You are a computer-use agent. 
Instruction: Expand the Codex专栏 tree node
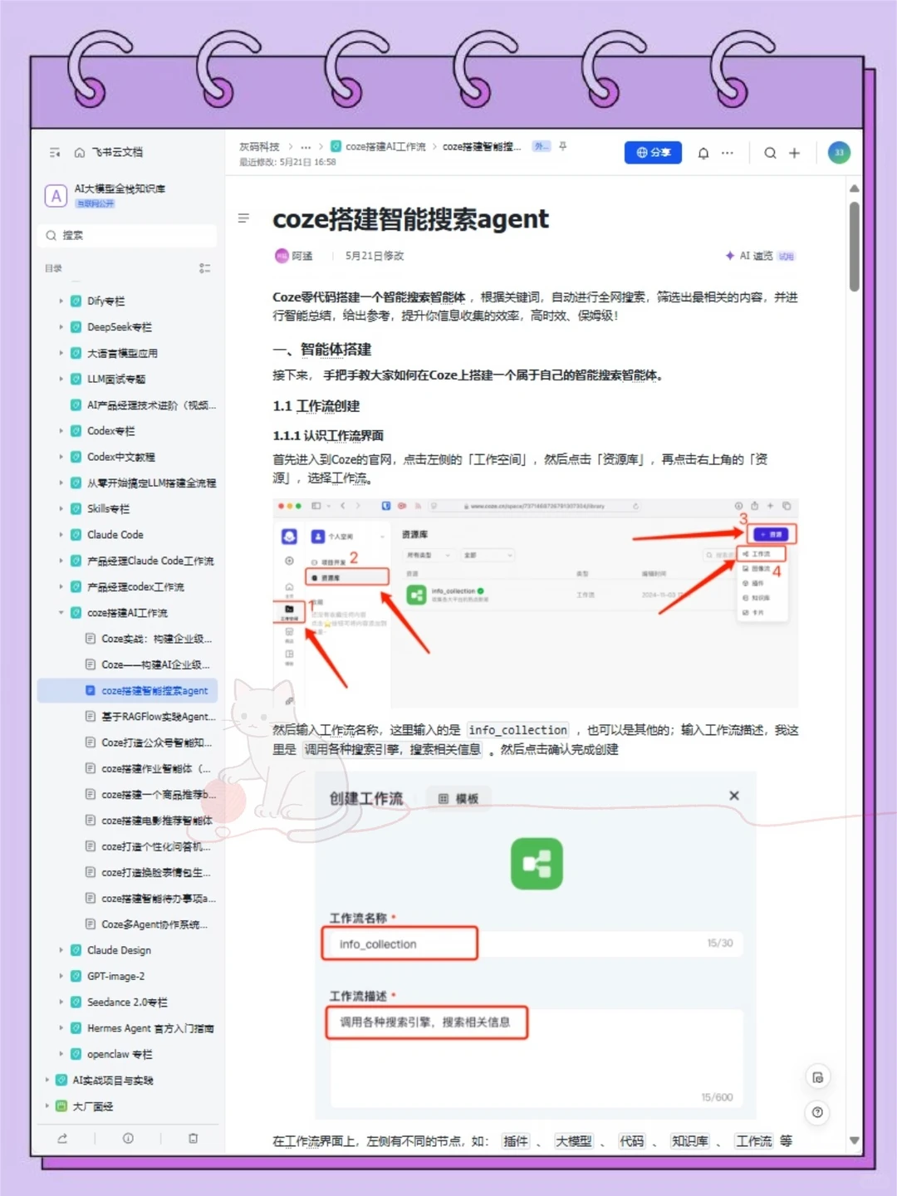(x=61, y=431)
